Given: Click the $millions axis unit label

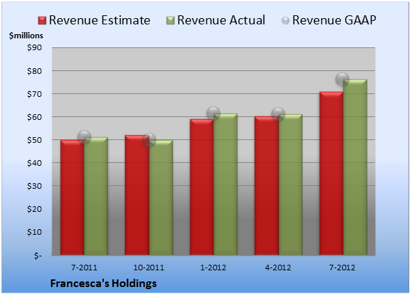Looking at the screenshot, I should pos(26,36).
